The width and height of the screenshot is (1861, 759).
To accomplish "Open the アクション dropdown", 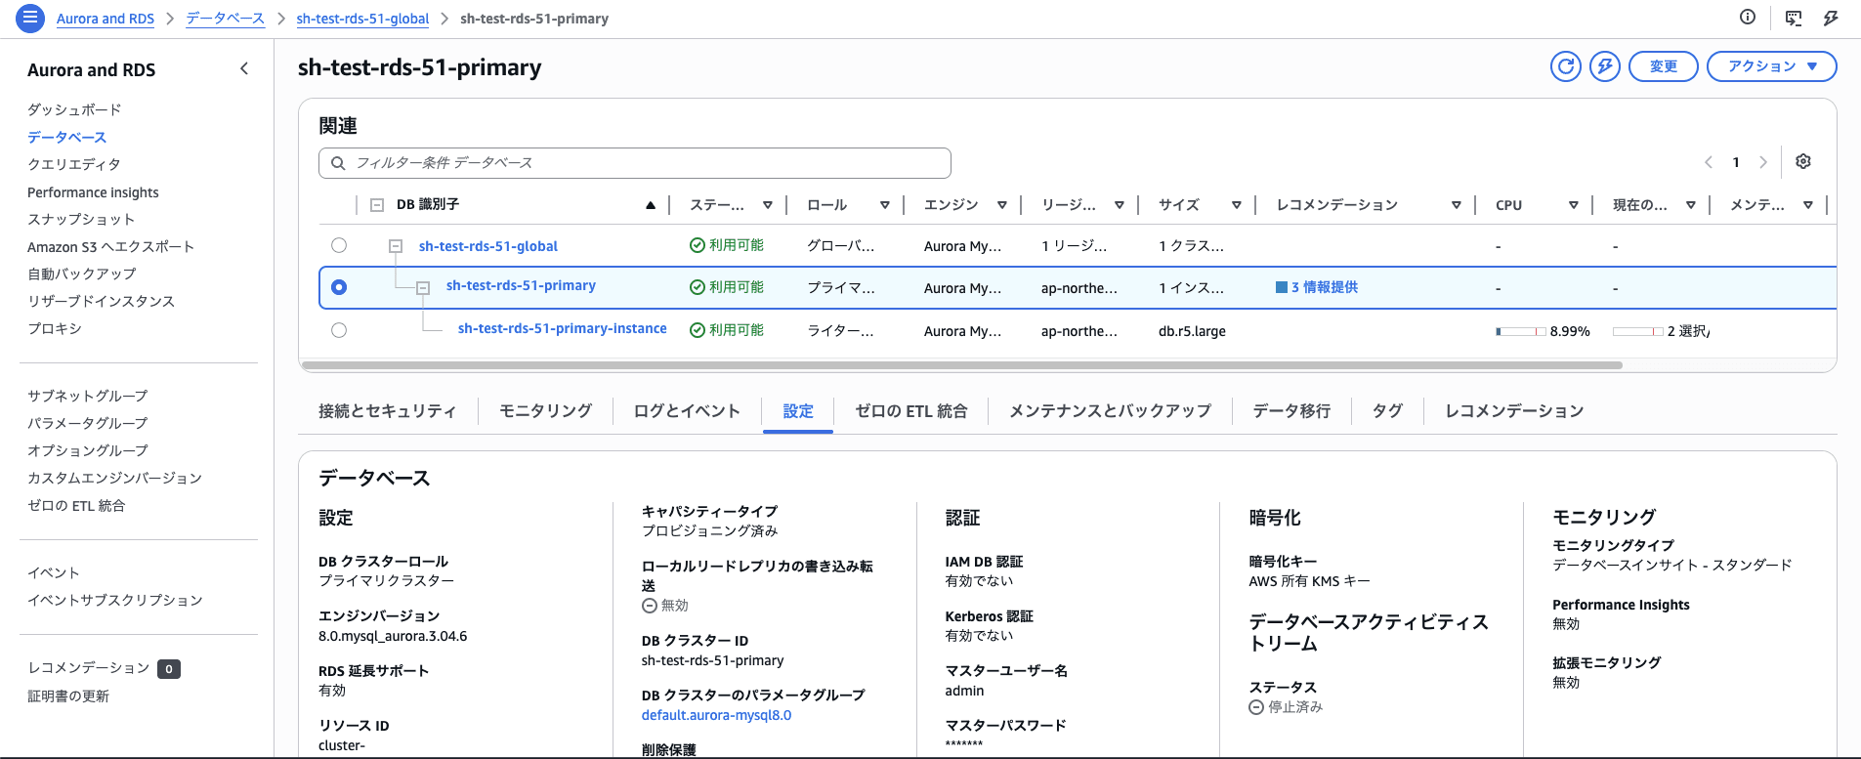I will [x=1771, y=66].
